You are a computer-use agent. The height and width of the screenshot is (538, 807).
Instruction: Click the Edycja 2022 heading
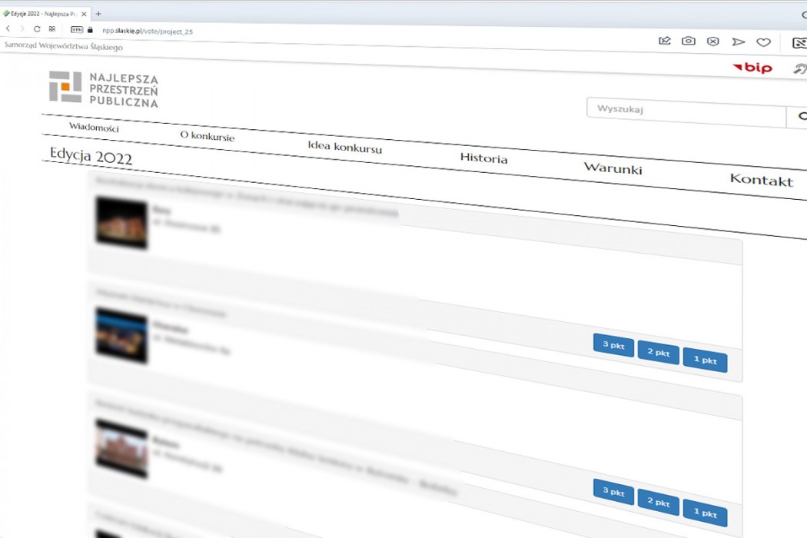tap(91, 155)
